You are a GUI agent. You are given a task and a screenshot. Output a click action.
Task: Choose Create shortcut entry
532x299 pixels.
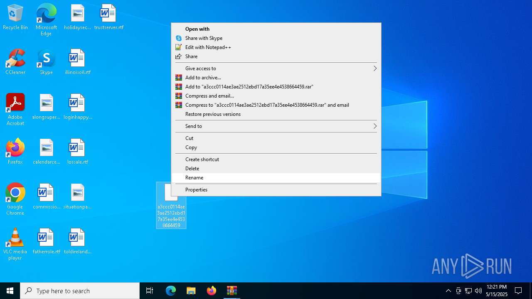click(x=276, y=159)
